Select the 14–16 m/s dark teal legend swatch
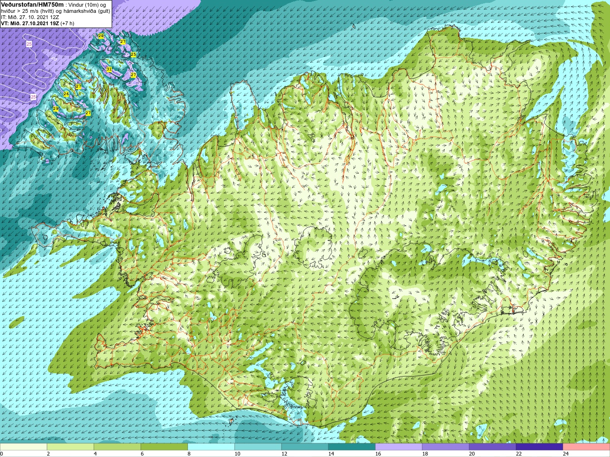Image resolution: width=610 pixels, height=457 pixels. click(352, 447)
